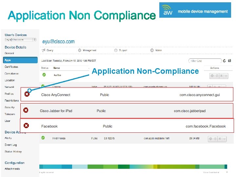Click the Chrome app name
Viewport: 236px width, 177px height.
pos(56,87)
